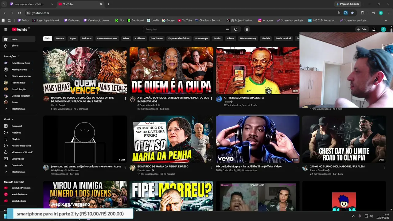This screenshot has width=393, height=221.
Task: Click the address bar showing youtube.com
Action: tap(181, 13)
